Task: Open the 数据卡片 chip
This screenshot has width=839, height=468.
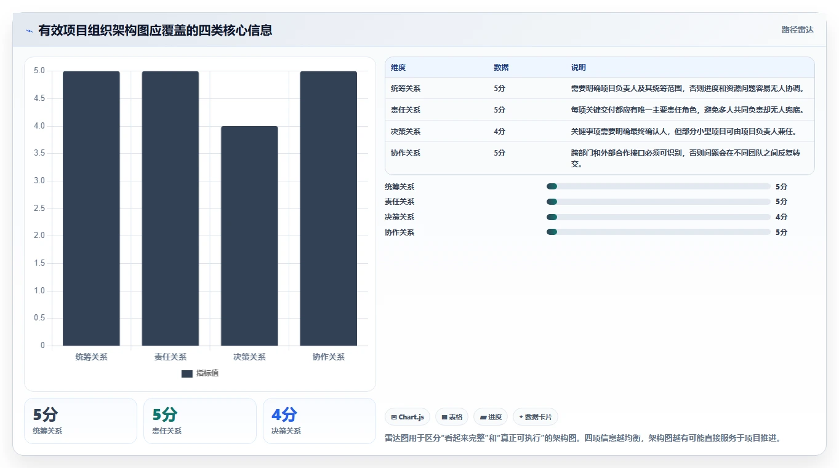Action: pyautogui.click(x=536, y=417)
